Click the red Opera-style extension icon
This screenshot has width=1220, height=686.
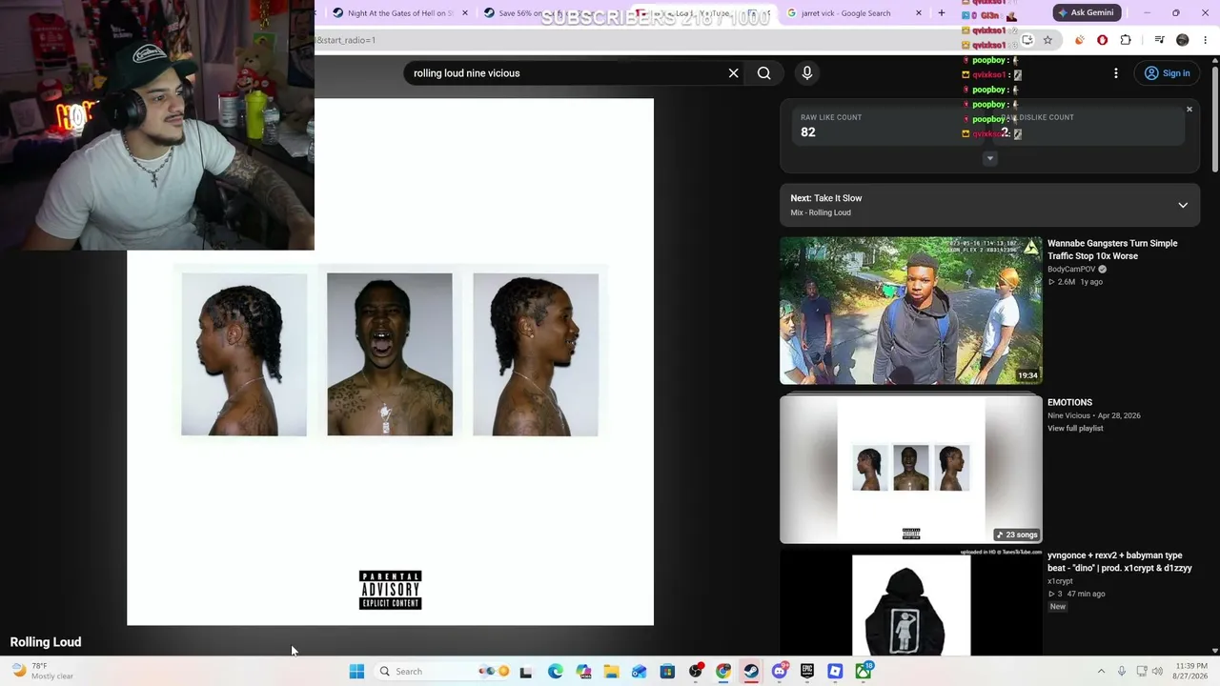1103,40
